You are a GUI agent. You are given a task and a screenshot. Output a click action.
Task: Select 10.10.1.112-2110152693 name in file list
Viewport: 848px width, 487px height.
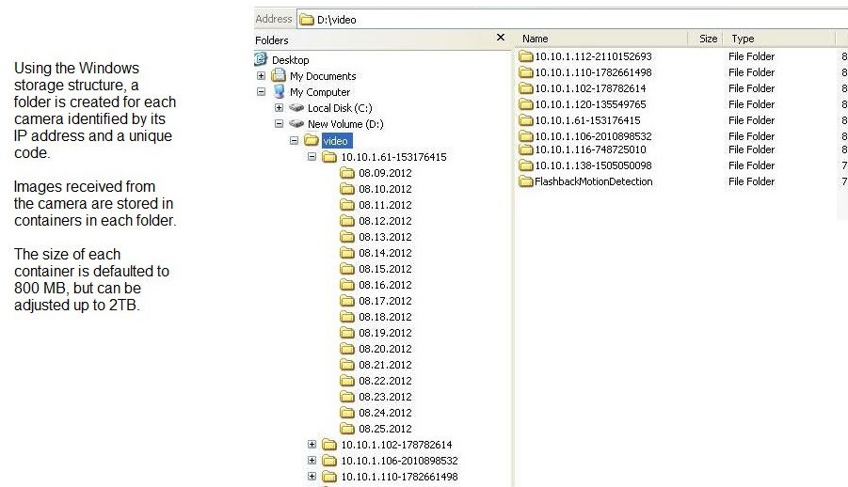pos(593,56)
